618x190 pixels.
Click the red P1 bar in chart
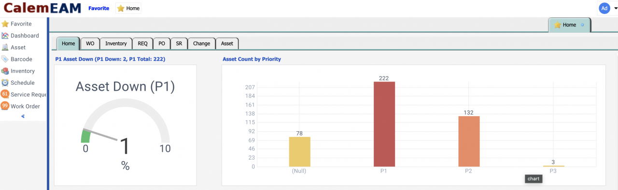pyautogui.click(x=384, y=124)
